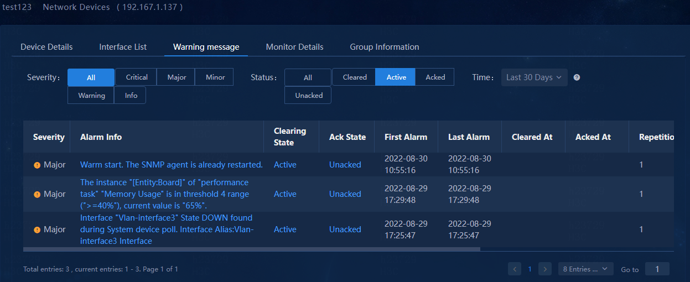The image size is (690, 282).
Task: Filter by Warning severity
Action: point(91,96)
